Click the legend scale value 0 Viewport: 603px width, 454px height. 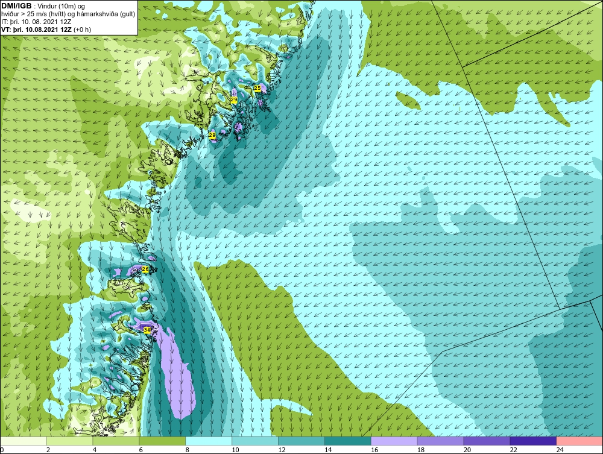coord(2,450)
